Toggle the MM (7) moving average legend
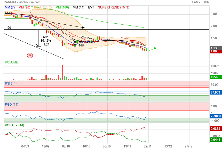This screenshot has width=222, height=149. [x=10, y=7]
